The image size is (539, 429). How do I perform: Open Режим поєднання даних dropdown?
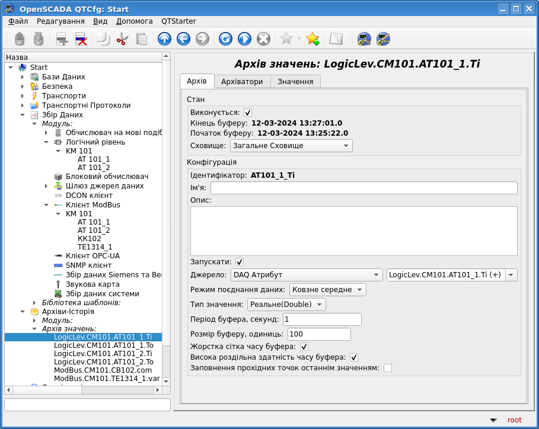point(327,290)
